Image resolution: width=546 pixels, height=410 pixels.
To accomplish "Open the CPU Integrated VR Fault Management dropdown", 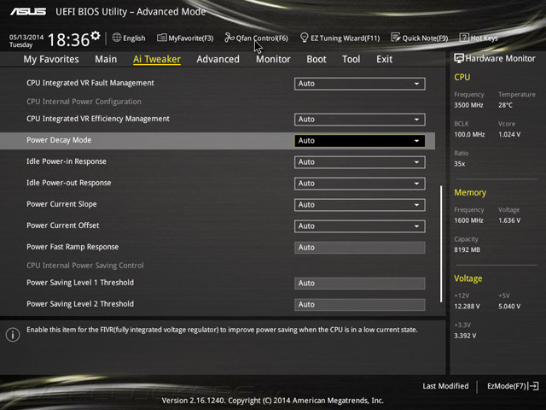I will pos(359,84).
